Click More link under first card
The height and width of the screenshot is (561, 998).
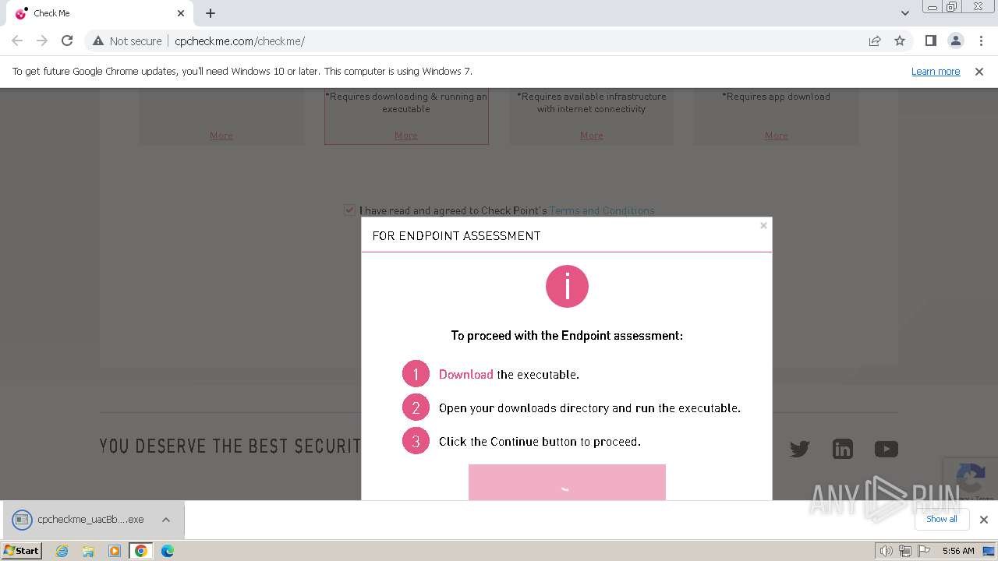[221, 136]
